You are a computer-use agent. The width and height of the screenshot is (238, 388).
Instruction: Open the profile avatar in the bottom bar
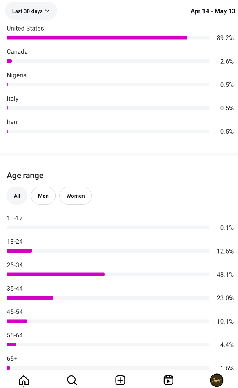(217, 380)
